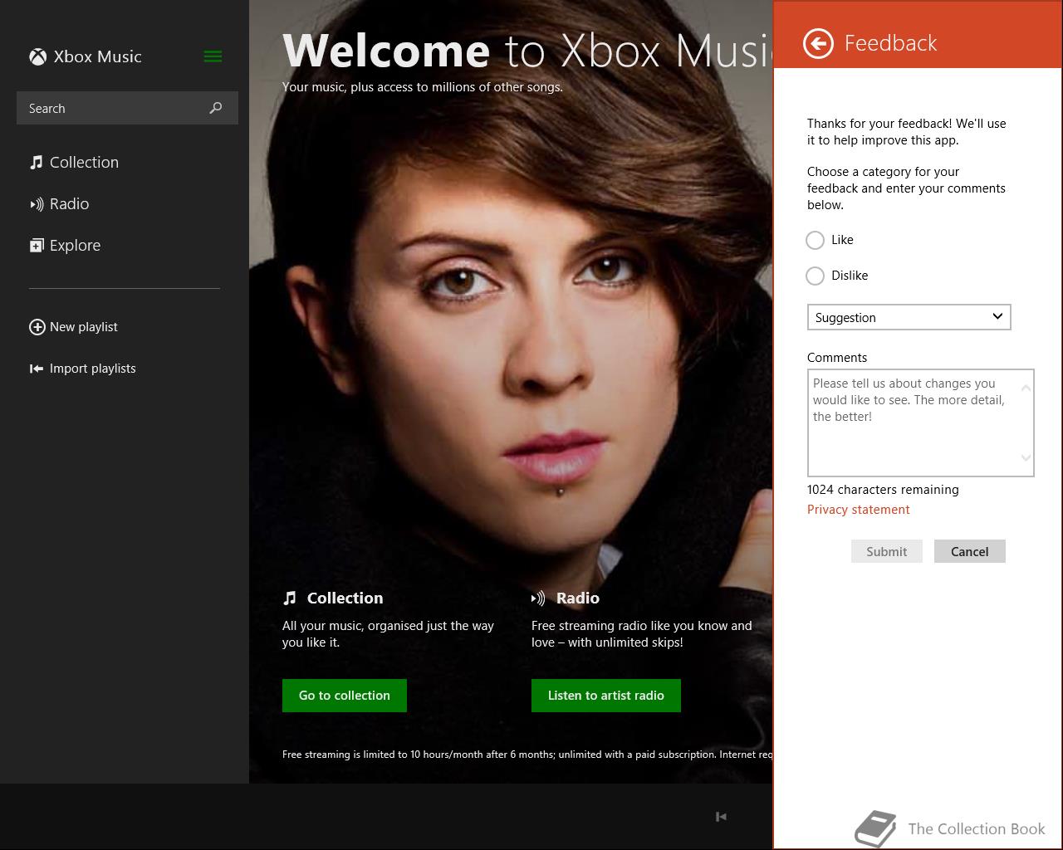Go back from the Feedback panel
This screenshot has width=1063, height=850.
coord(818,43)
